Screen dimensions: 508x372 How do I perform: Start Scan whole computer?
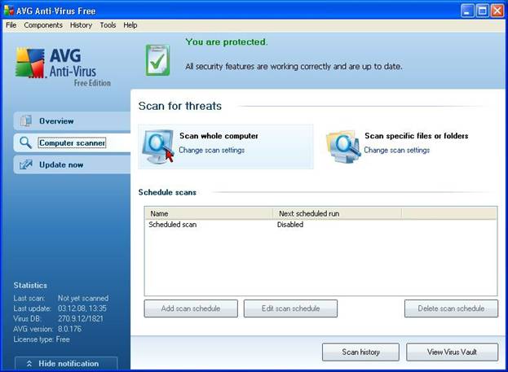pos(219,136)
